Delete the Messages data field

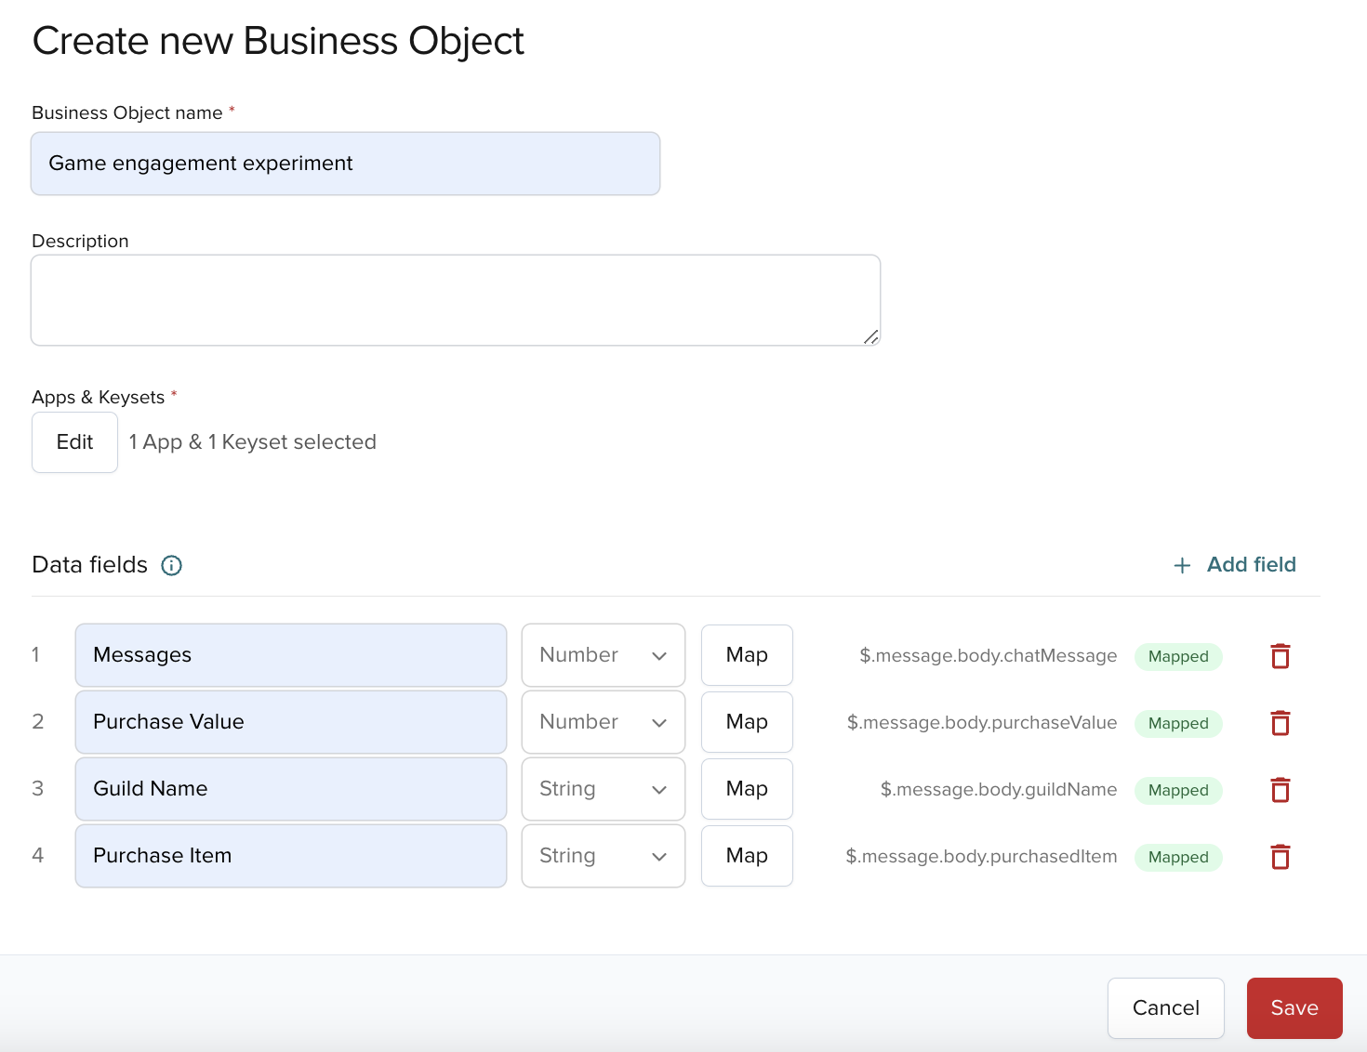point(1281,655)
